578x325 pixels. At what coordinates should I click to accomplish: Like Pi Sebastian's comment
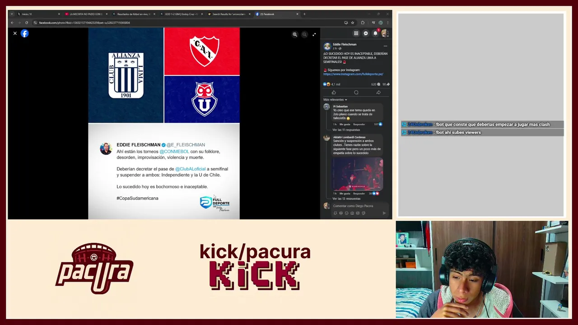[345, 124]
